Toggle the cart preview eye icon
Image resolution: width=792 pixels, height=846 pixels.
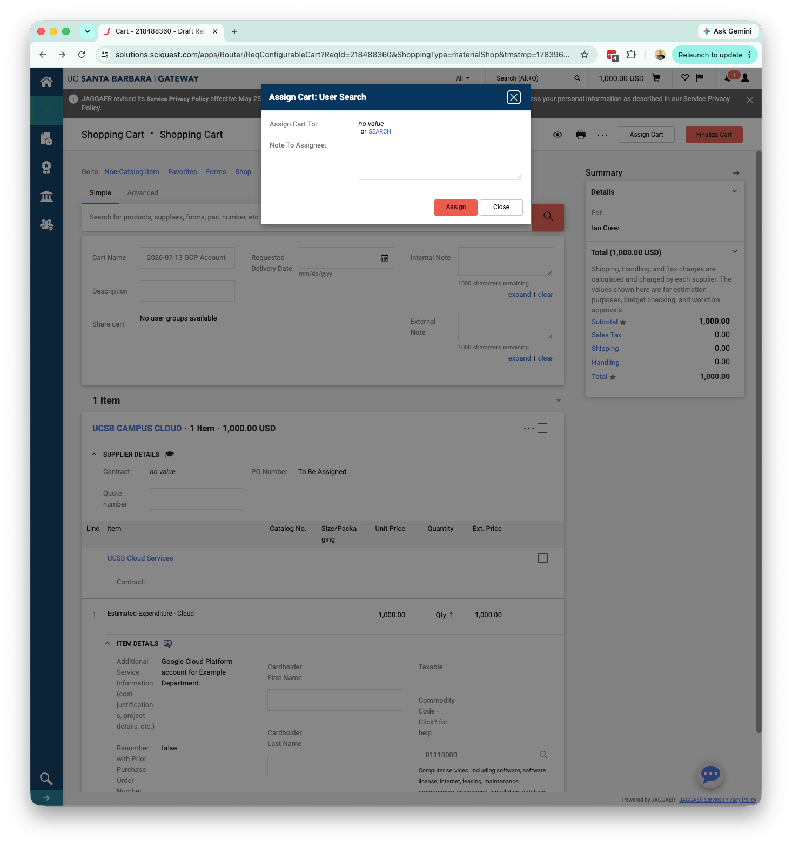(558, 135)
